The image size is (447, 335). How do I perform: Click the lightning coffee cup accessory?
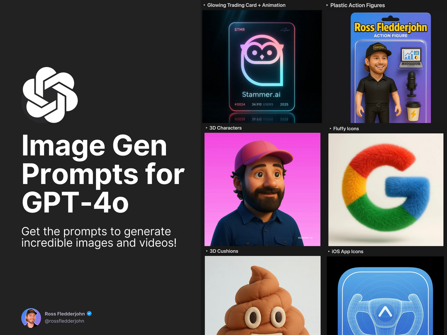(413, 112)
